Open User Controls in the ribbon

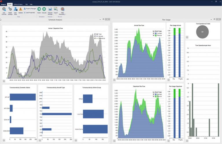pos(4,10)
